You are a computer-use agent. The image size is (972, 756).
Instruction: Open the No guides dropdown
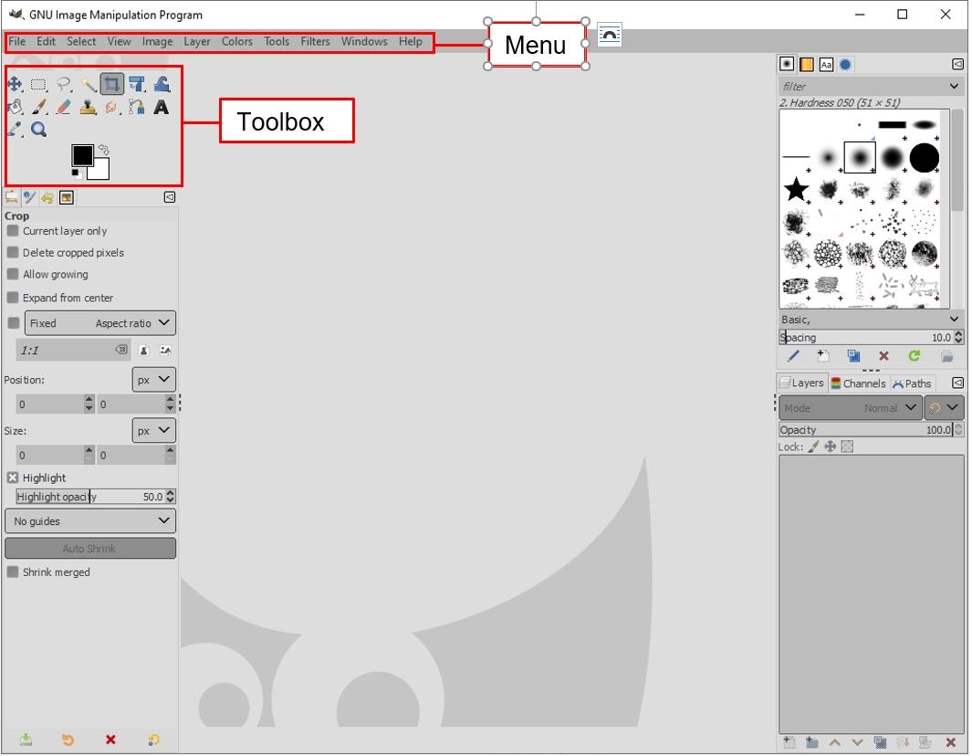[90, 521]
